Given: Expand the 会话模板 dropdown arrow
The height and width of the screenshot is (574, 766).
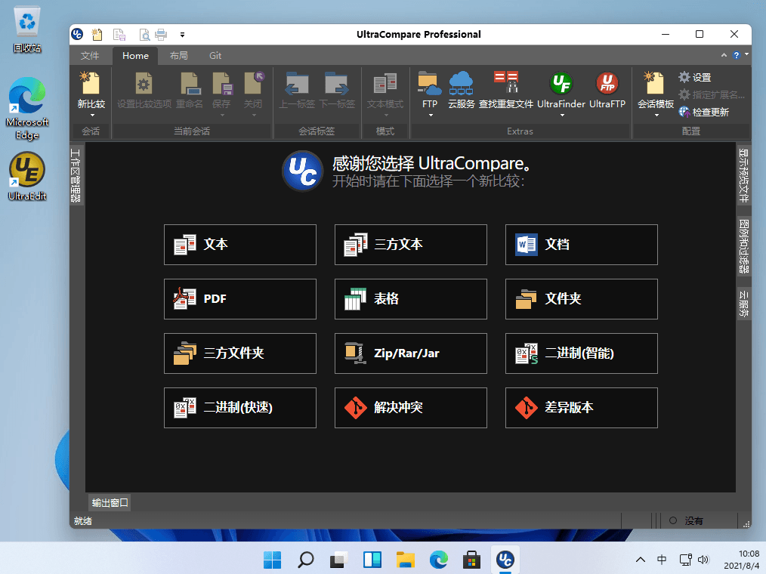Looking at the screenshot, I should click(x=656, y=116).
